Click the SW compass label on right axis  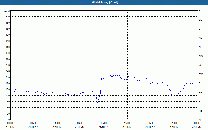201,74
